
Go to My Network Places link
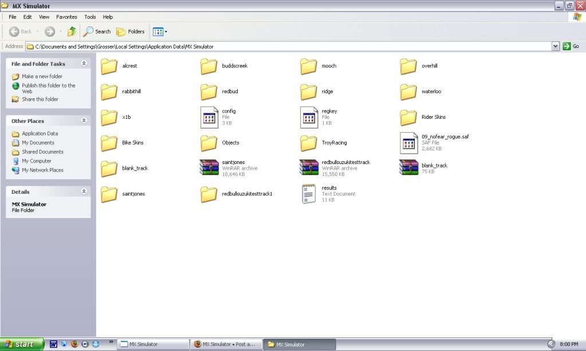pyautogui.click(x=42, y=170)
